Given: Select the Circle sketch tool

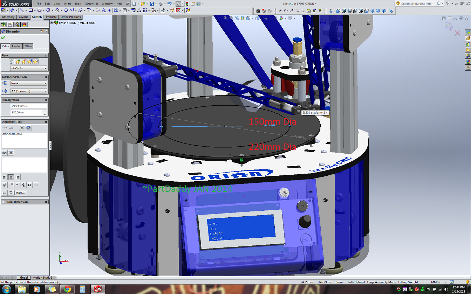Looking at the screenshot, I should coord(48,10).
